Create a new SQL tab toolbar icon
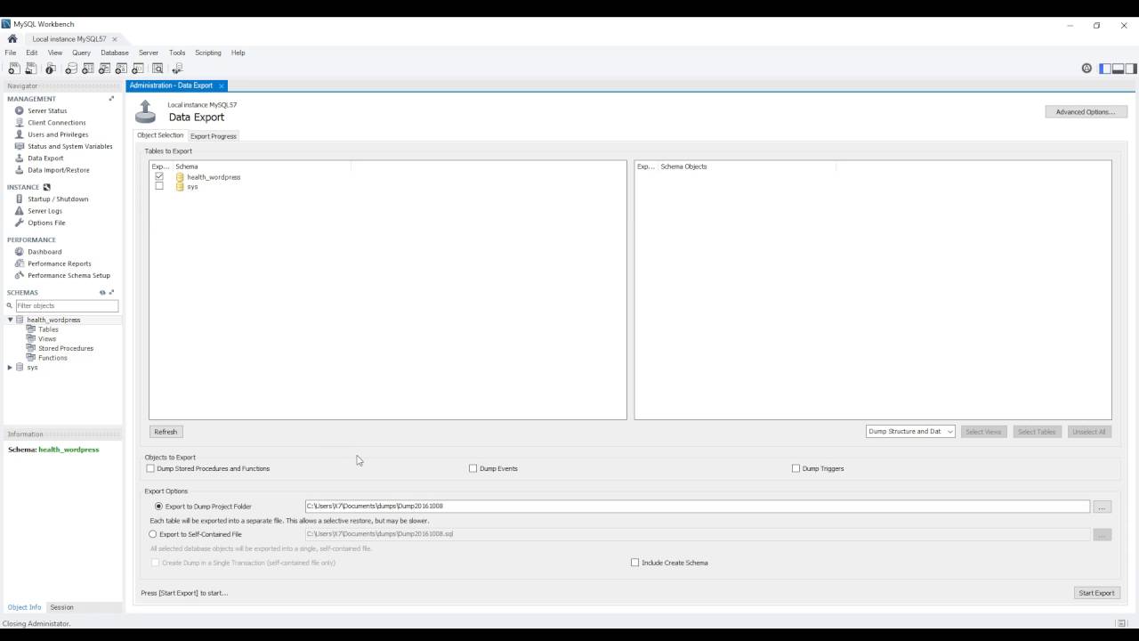Screen dimensions: 1139x641 pos(12,68)
